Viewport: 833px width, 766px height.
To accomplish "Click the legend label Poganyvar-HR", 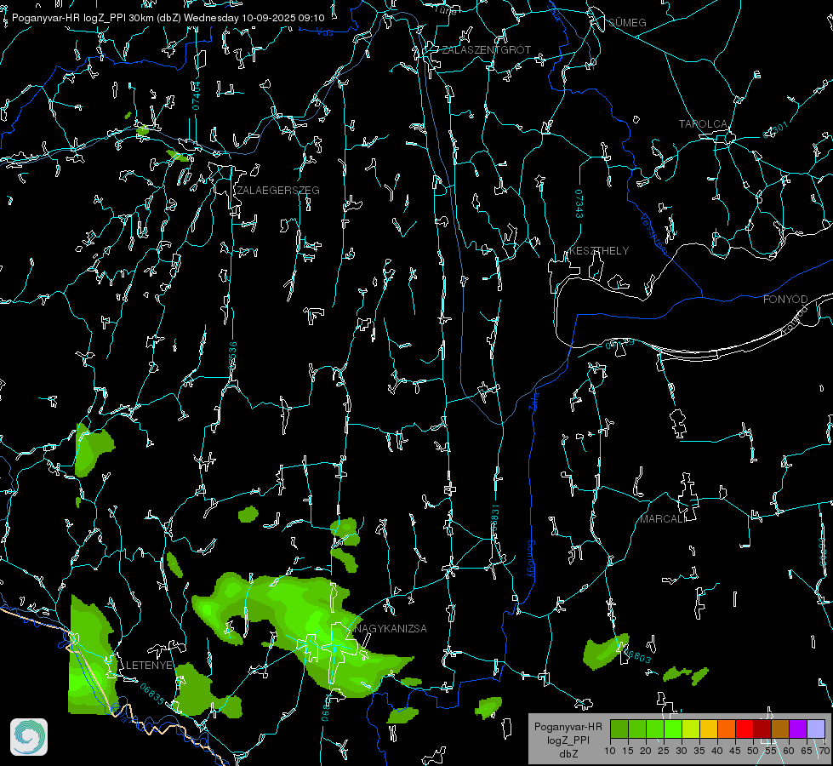I will tap(568, 727).
